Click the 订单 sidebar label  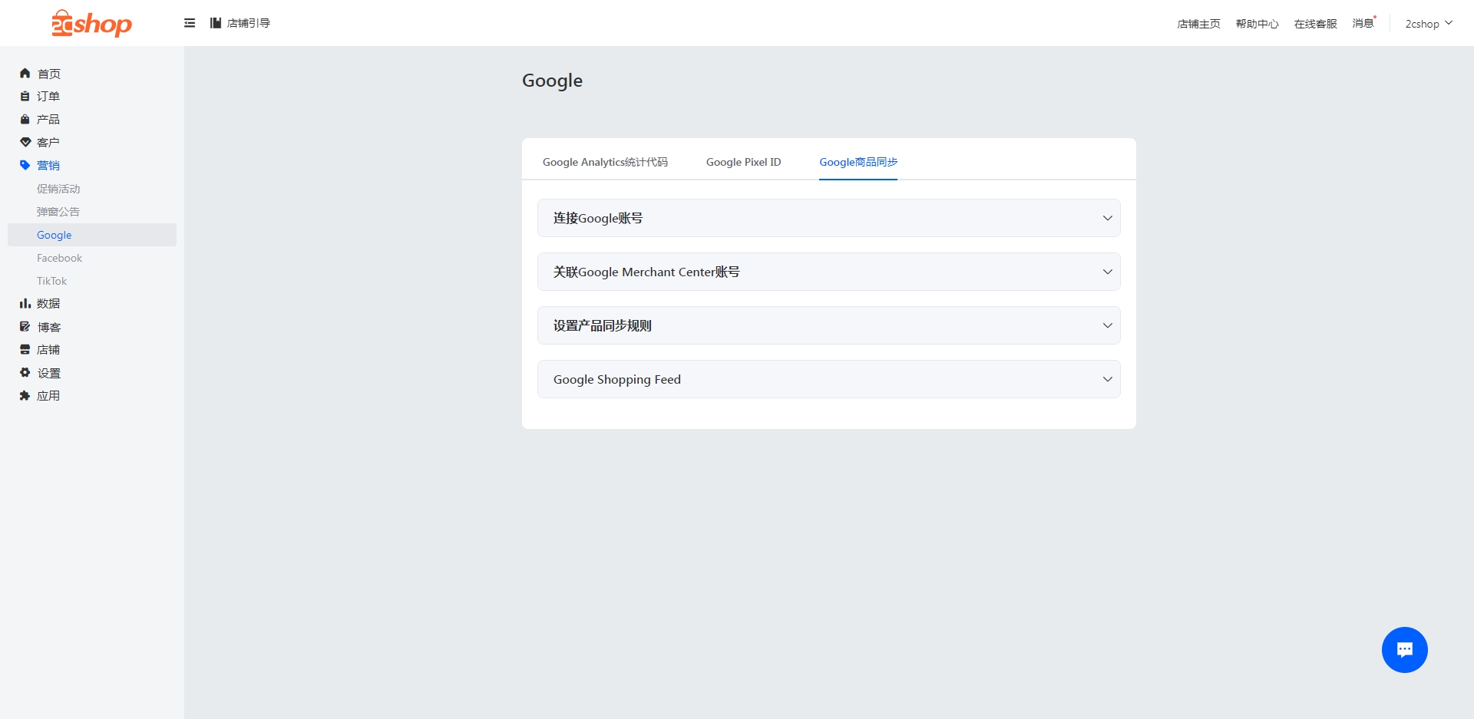point(48,97)
